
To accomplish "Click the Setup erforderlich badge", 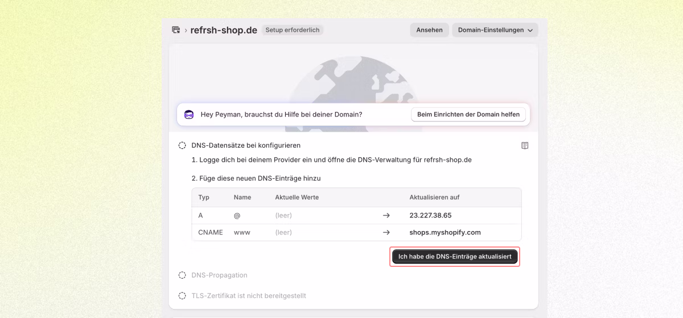I will coord(293,30).
